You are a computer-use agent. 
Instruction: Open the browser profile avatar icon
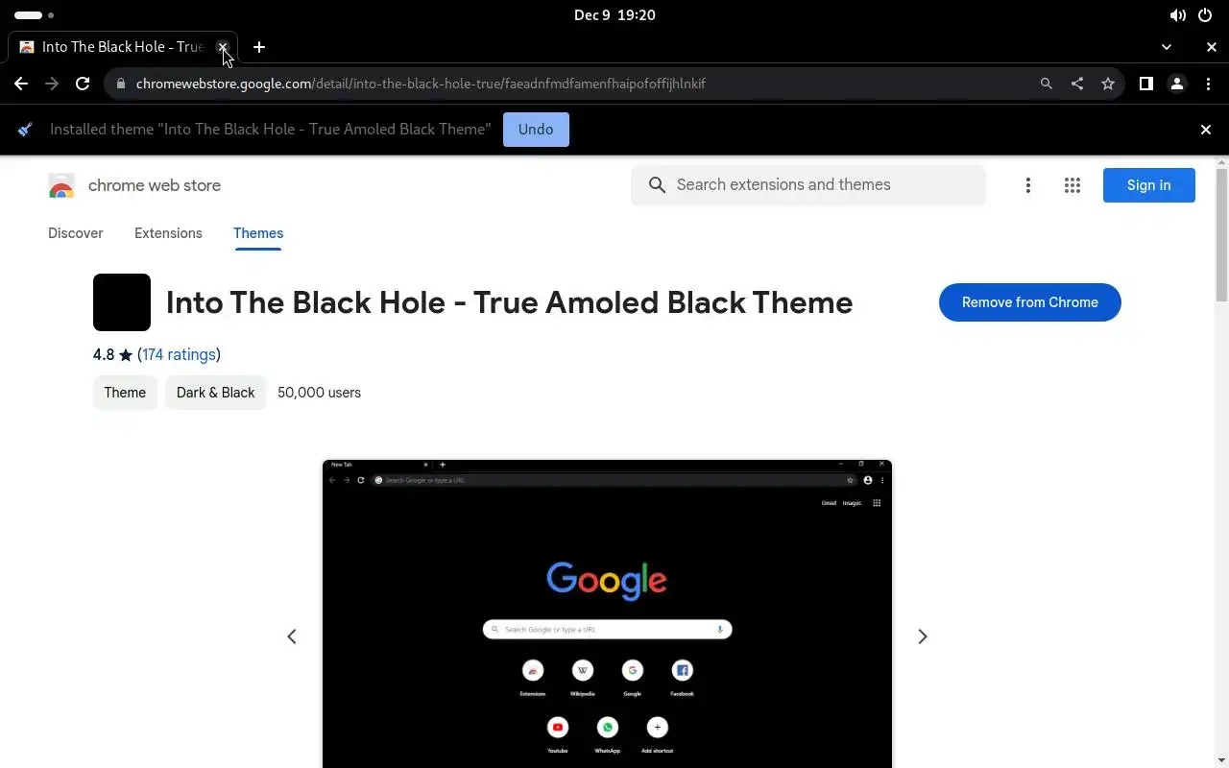(x=1177, y=84)
